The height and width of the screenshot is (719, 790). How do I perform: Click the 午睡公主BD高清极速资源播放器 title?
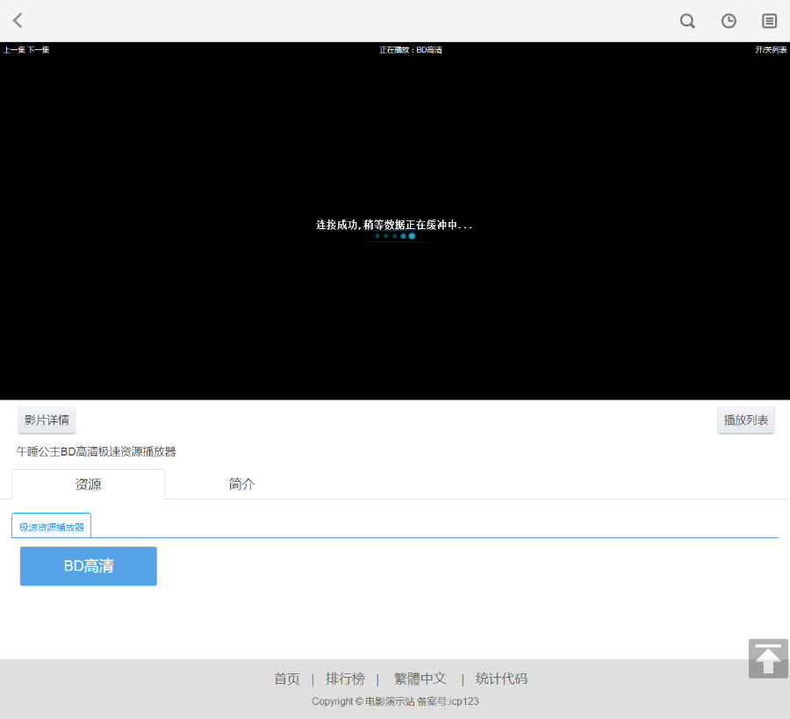coord(96,451)
